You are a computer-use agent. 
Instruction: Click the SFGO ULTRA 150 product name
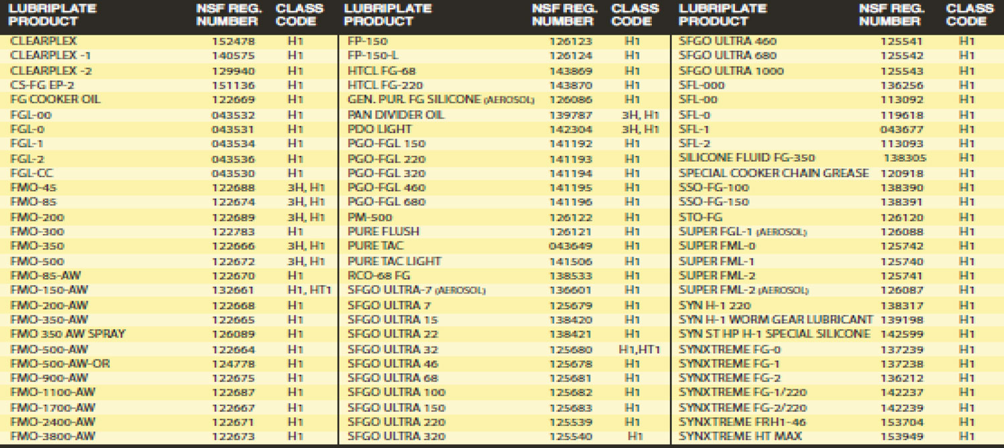(x=396, y=408)
